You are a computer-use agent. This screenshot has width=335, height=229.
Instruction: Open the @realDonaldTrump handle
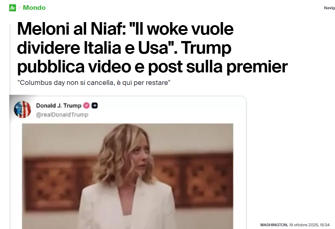coord(62,115)
